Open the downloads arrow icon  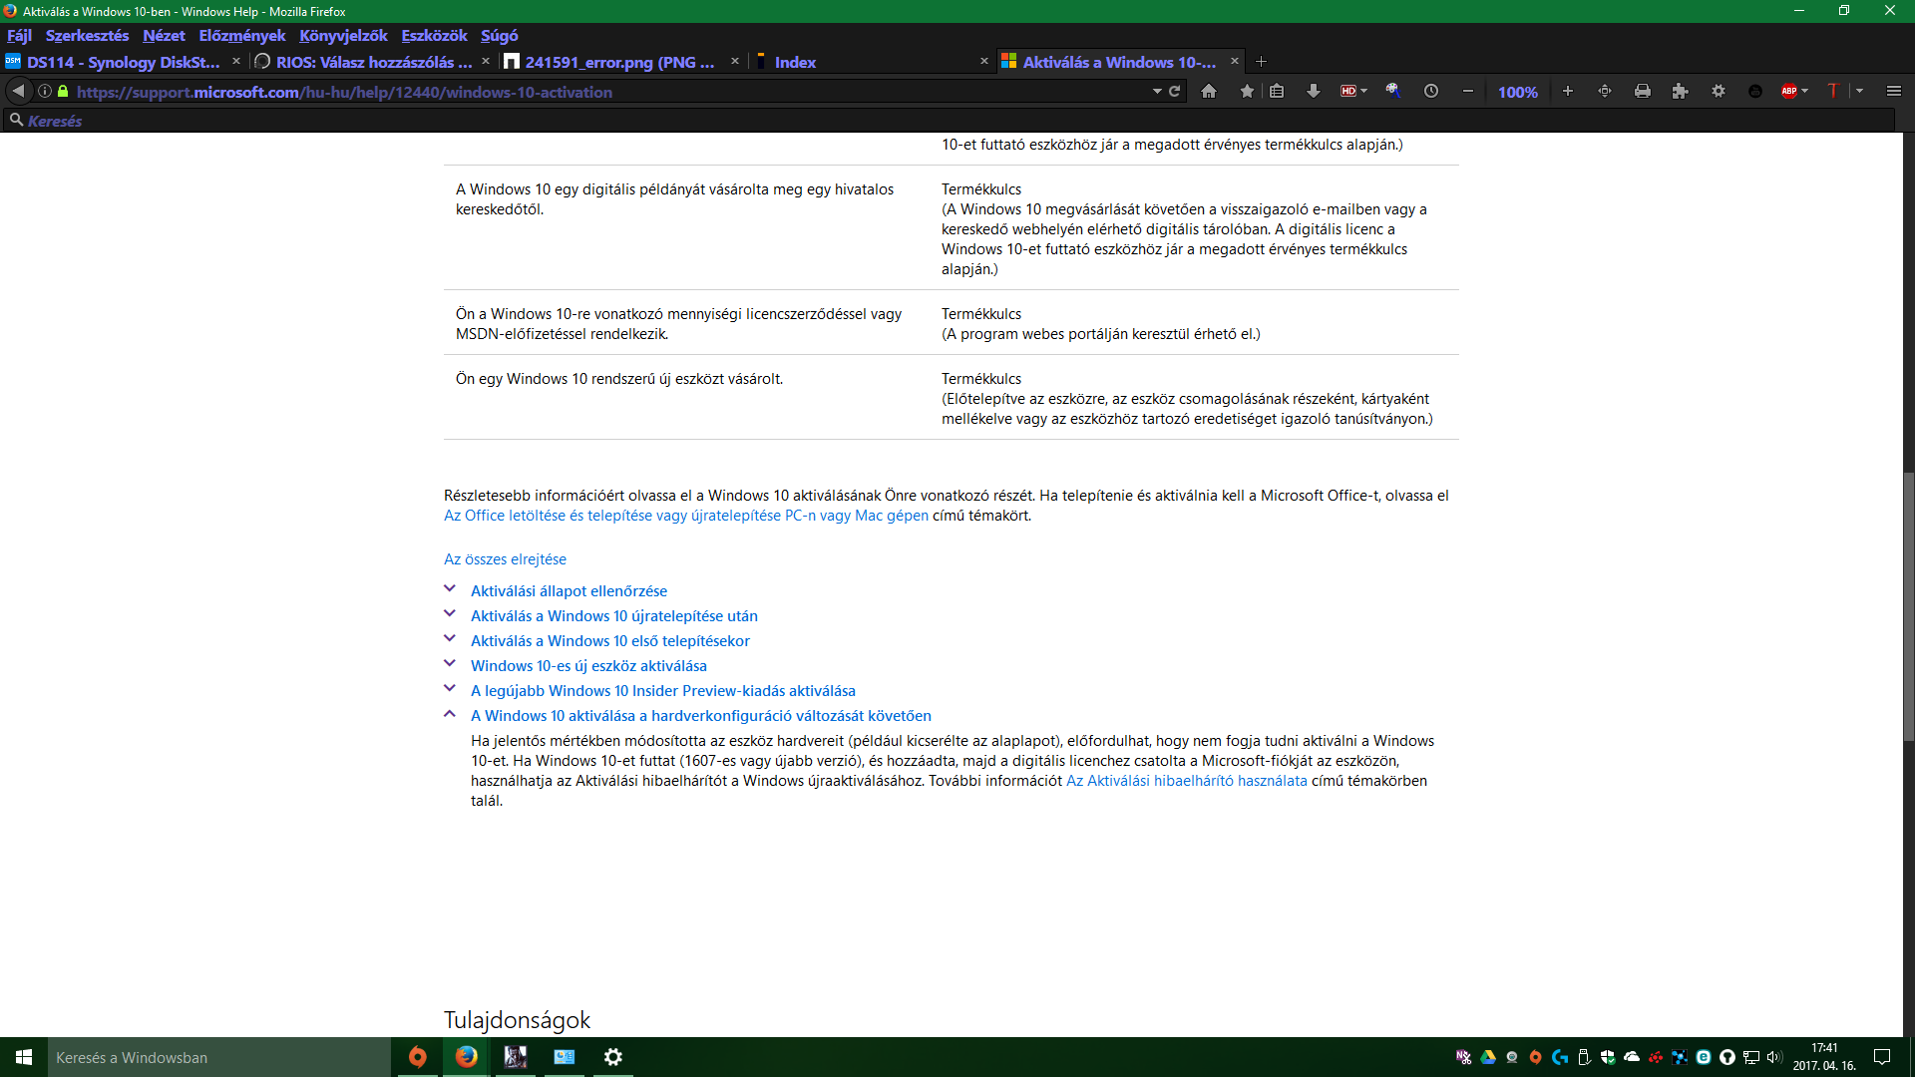click(x=1314, y=91)
